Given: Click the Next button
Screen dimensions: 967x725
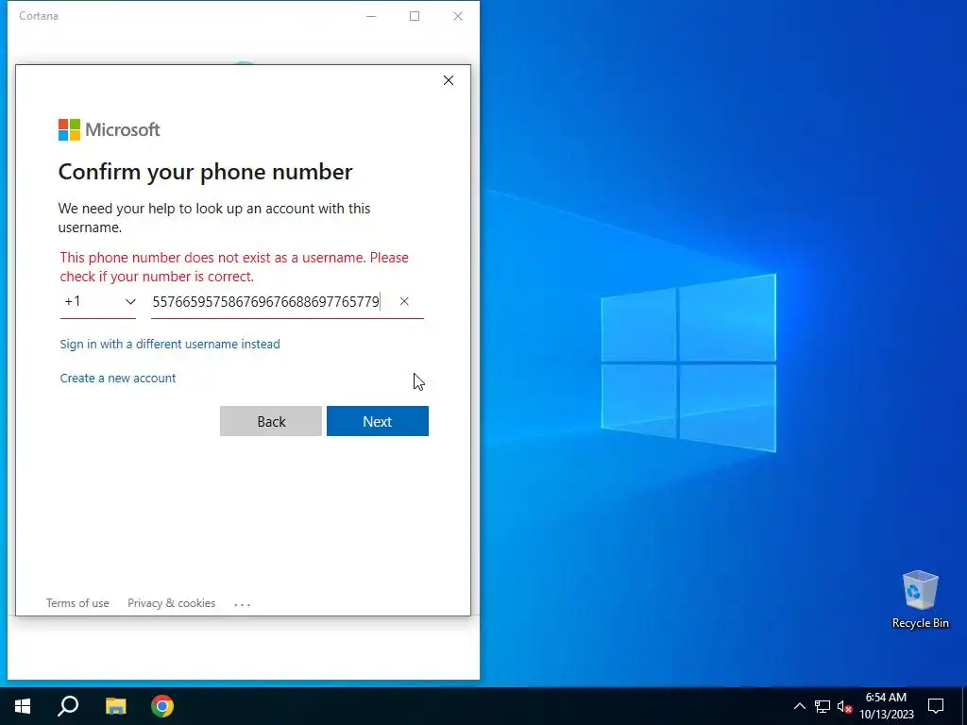Looking at the screenshot, I should coord(378,421).
